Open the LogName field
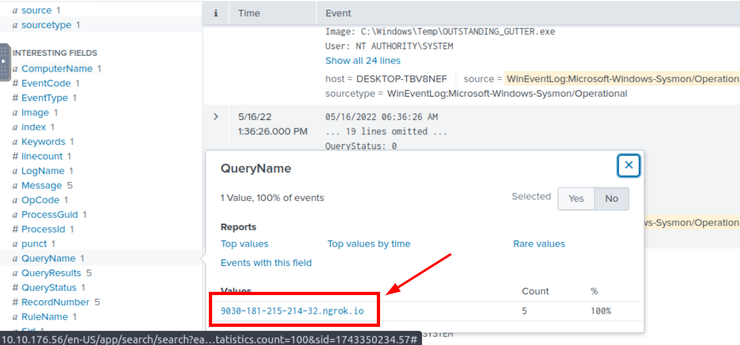The width and height of the screenshot is (740, 345). pos(42,171)
